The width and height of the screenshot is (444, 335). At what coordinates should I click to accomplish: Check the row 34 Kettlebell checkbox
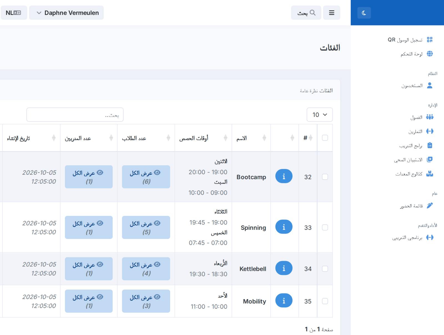click(325, 269)
